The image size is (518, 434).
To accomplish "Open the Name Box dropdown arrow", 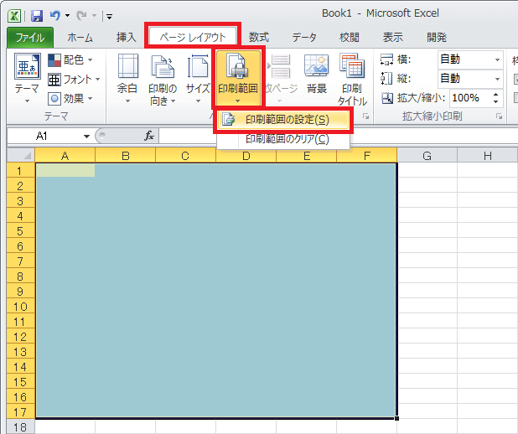I will point(86,137).
